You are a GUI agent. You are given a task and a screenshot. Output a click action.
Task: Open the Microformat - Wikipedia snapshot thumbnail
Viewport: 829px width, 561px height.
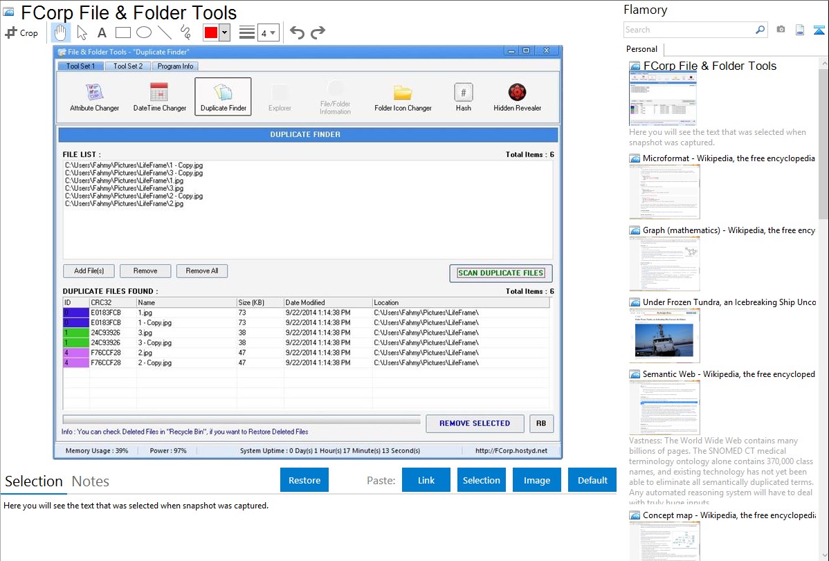pyautogui.click(x=664, y=192)
